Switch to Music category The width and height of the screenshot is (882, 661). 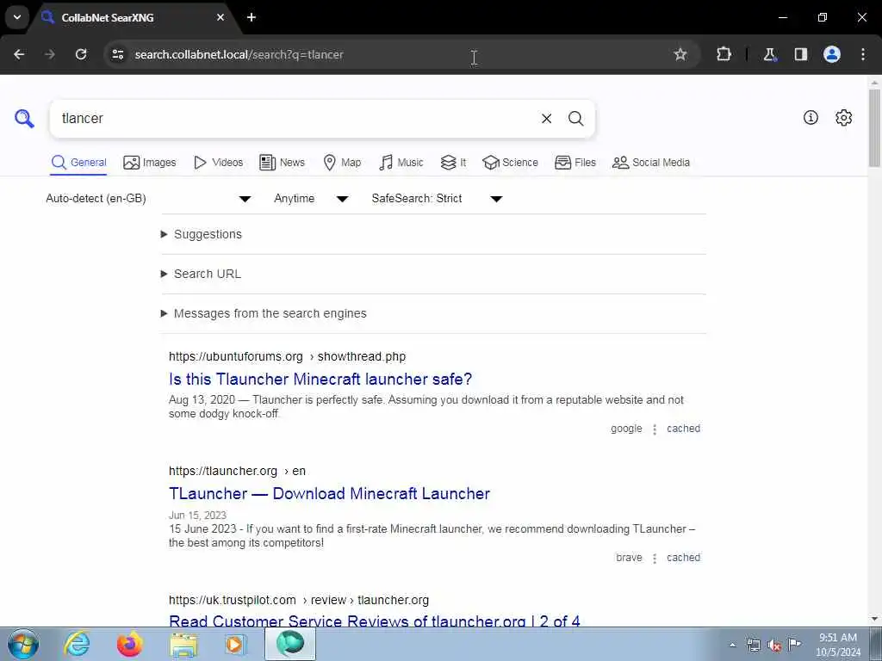[x=401, y=163]
